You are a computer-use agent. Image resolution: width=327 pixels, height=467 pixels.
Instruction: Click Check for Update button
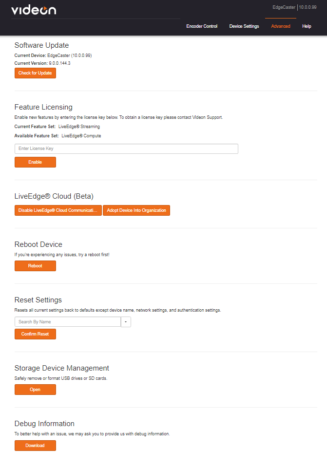[x=35, y=73]
